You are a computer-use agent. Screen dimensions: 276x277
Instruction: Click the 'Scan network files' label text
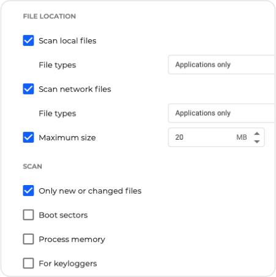[75, 89]
